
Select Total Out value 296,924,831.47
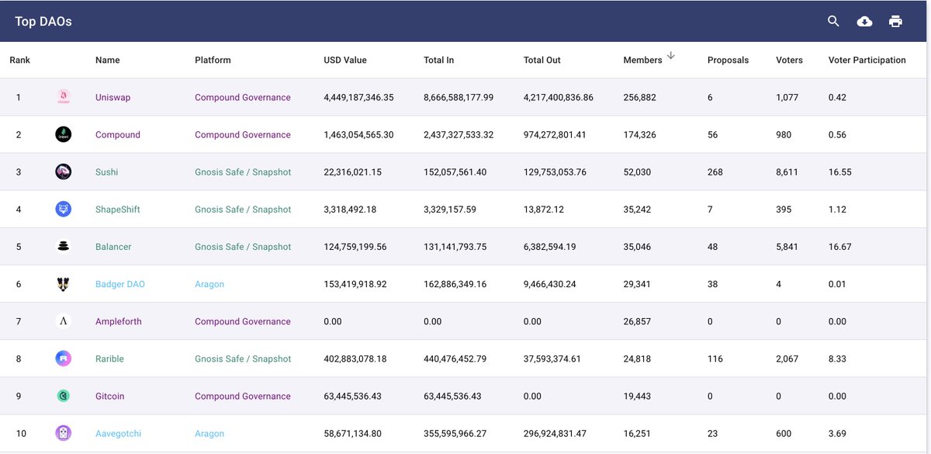tap(555, 434)
